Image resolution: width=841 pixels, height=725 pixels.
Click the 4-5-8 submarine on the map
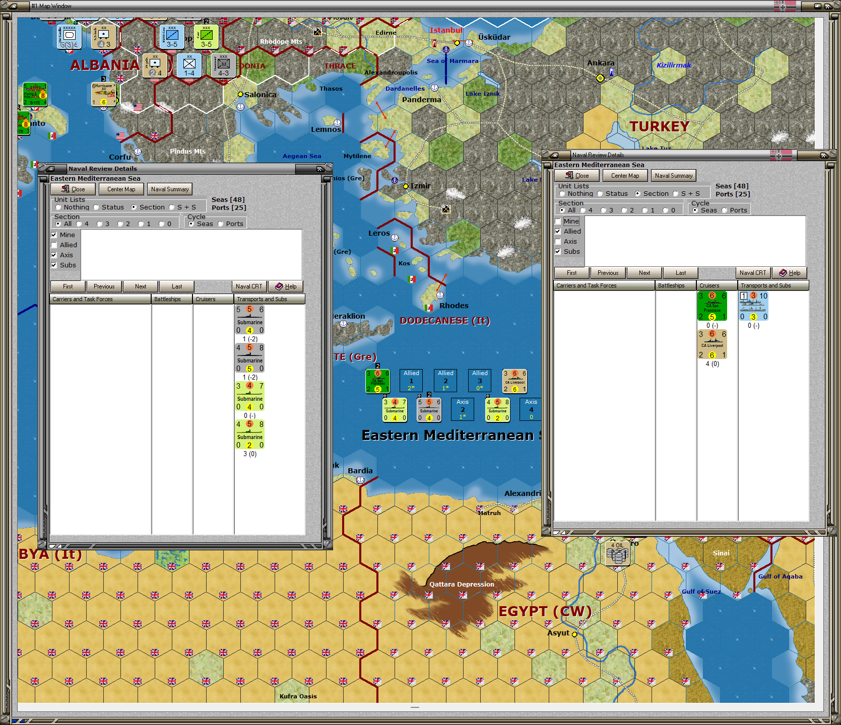[497, 410]
